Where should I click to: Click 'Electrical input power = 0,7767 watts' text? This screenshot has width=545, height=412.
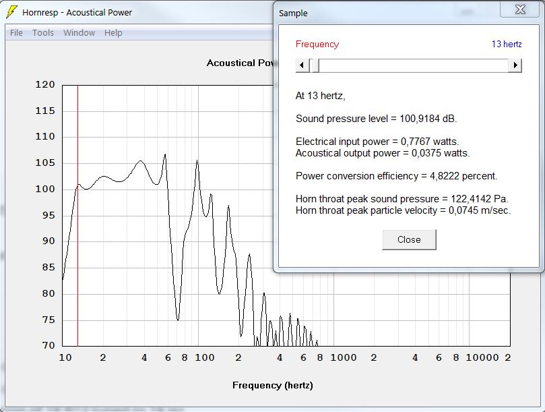coord(377,142)
